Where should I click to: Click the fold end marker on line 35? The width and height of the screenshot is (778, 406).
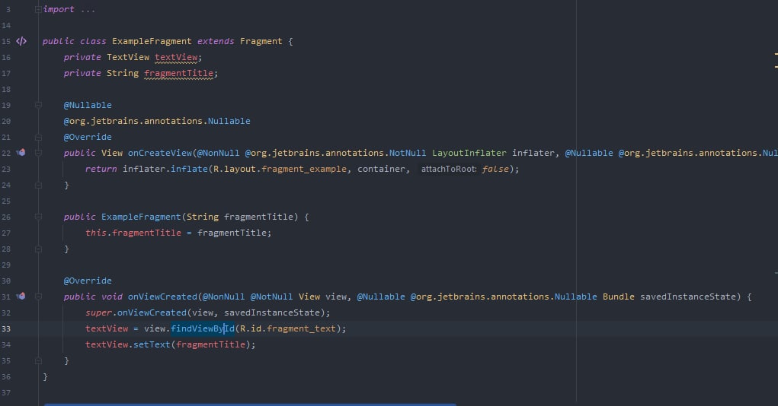tap(38, 361)
